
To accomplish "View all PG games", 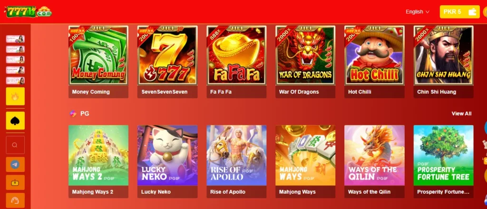I will (461, 113).
